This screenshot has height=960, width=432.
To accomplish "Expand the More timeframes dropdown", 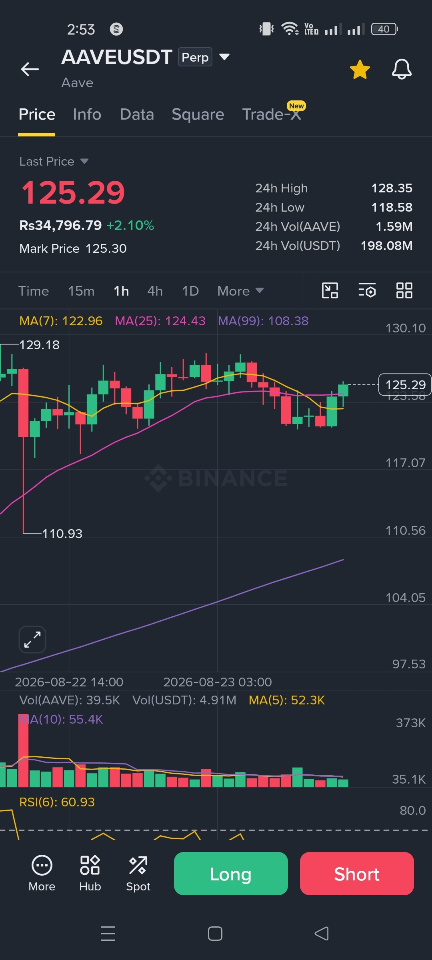I will pyautogui.click(x=240, y=291).
